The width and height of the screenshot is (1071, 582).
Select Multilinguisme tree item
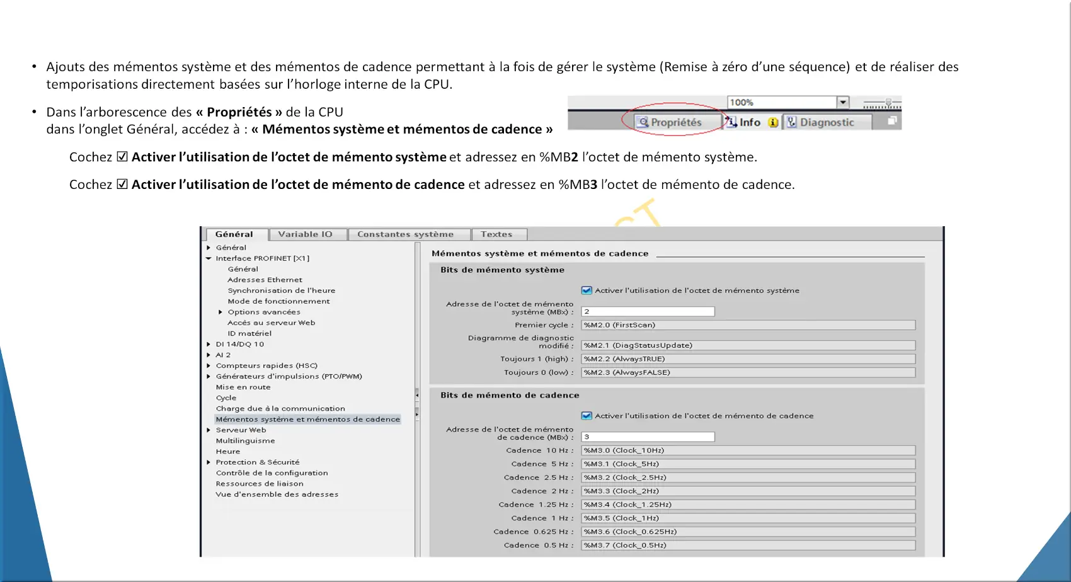pyautogui.click(x=246, y=441)
